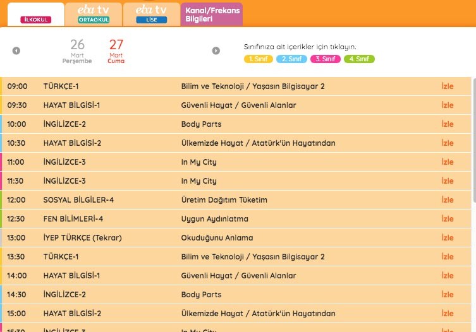Click the next day arrow icon
Screen dimensions: 476x332
point(216,51)
